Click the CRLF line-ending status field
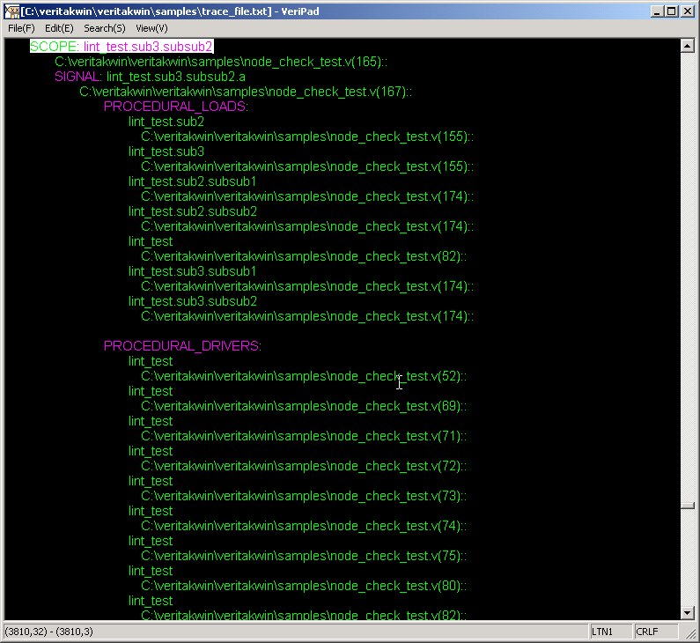700x643 pixels. tap(655, 632)
